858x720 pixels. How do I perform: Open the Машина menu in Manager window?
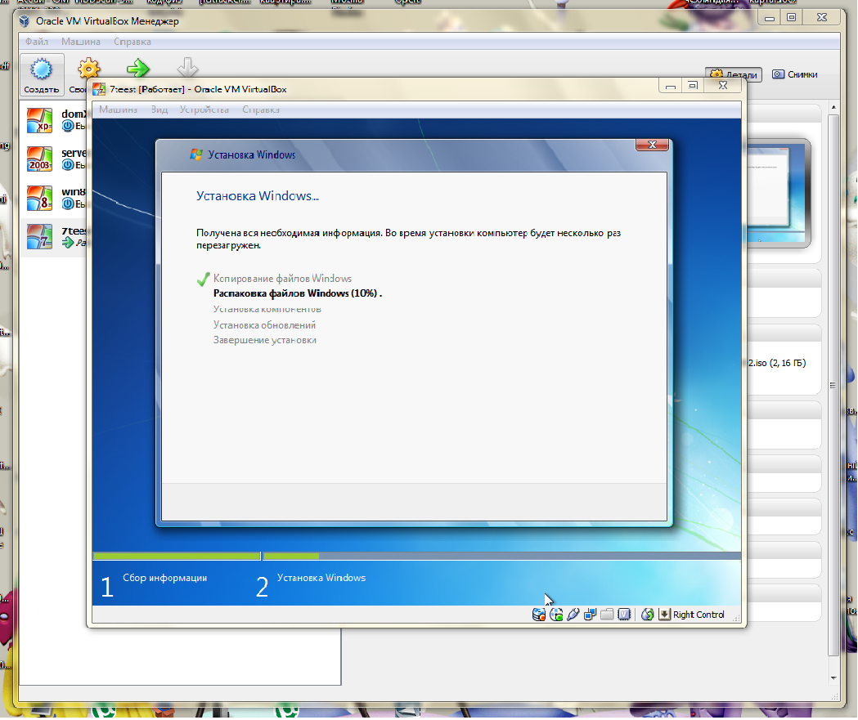(80, 42)
